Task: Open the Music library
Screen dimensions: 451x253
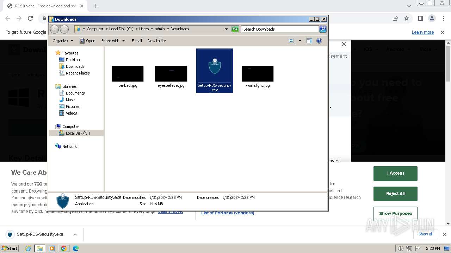Action: pos(70,100)
